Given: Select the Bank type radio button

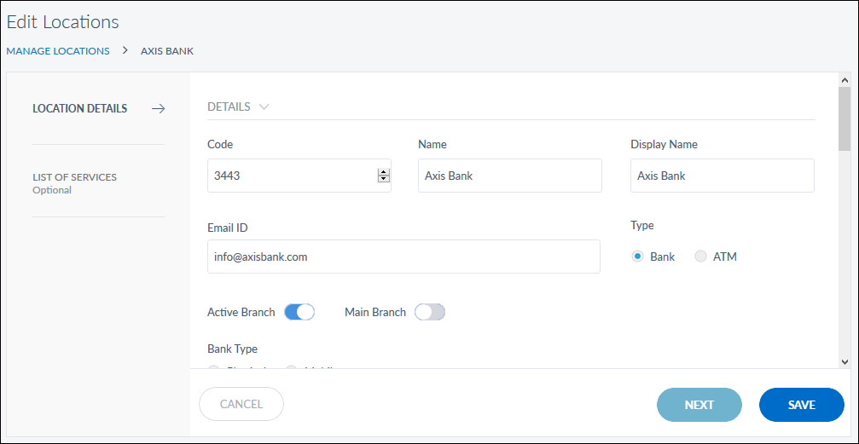Looking at the screenshot, I should click(x=638, y=257).
